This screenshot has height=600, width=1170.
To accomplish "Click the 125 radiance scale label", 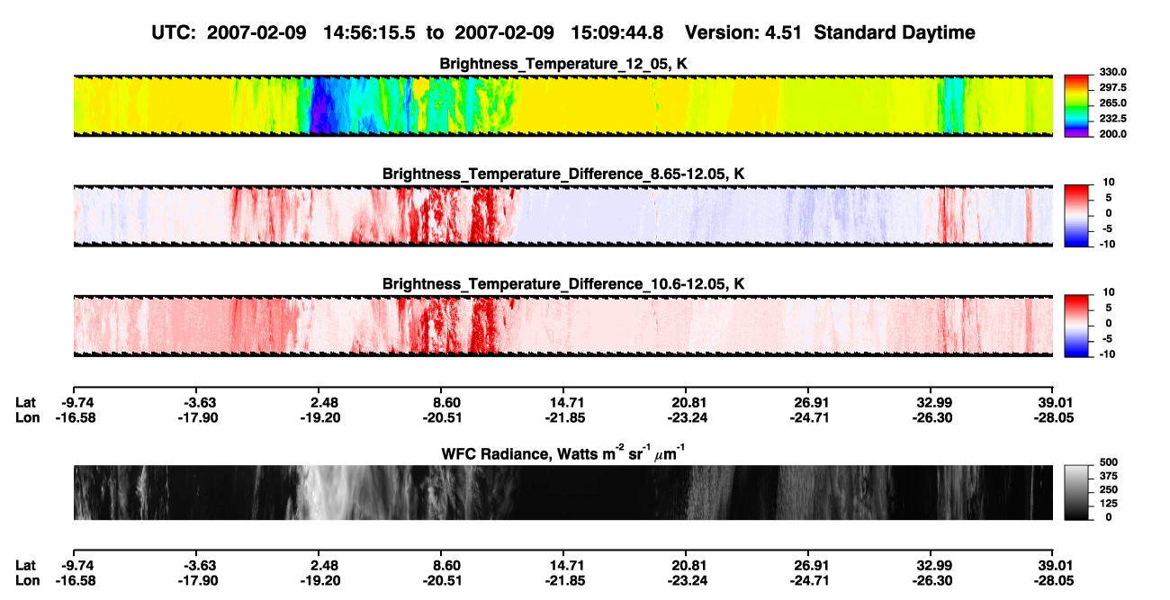I will point(1109,503).
